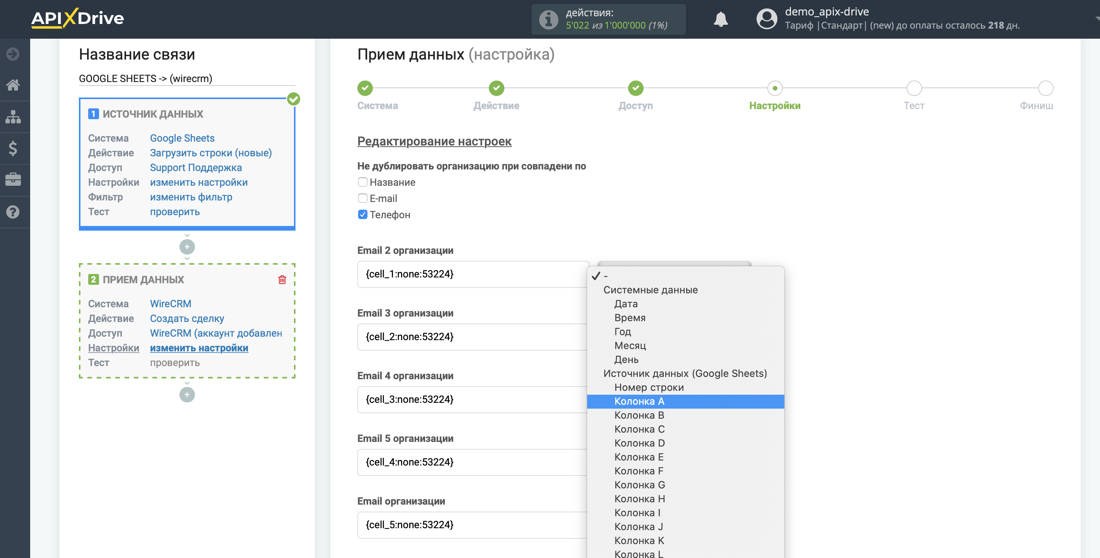Click the Email 2 организации field
The height and width of the screenshot is (558, 1100).
click(472, 274)
